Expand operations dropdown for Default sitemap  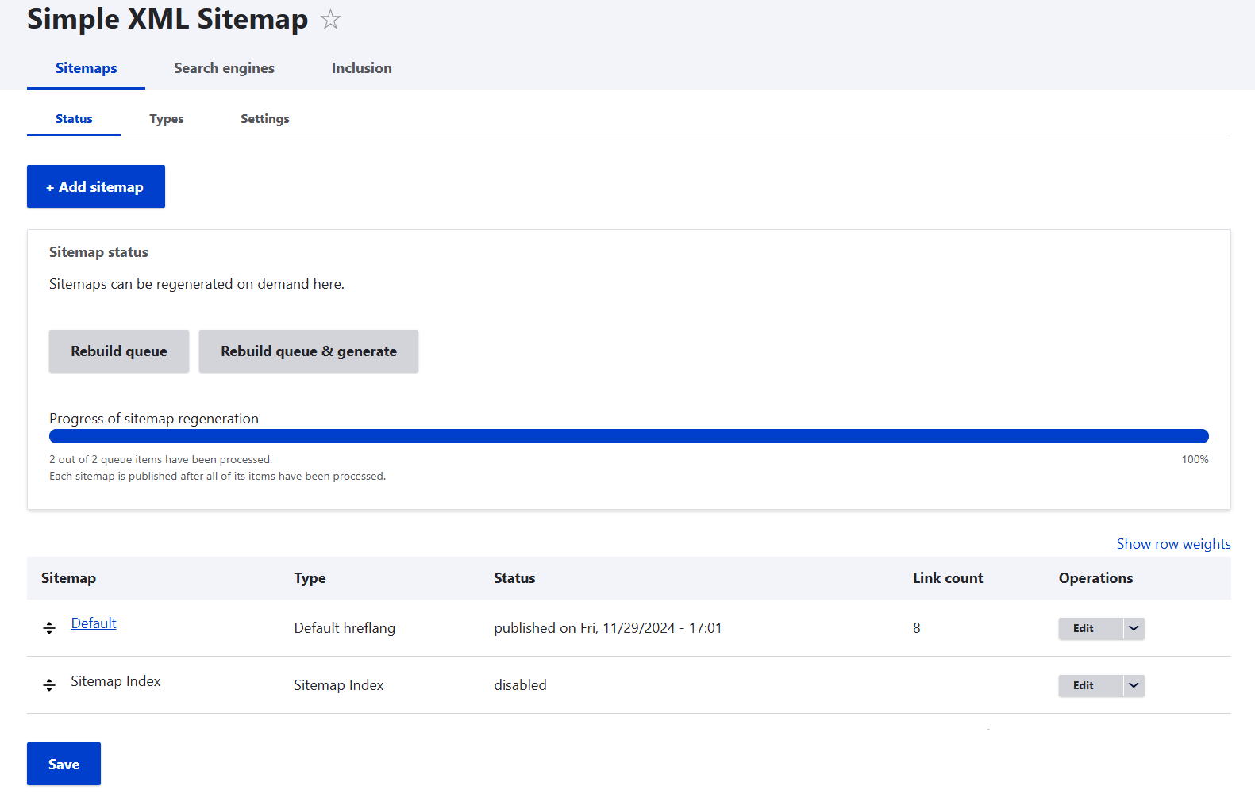pyautogui.click(x=1134, y=628)
